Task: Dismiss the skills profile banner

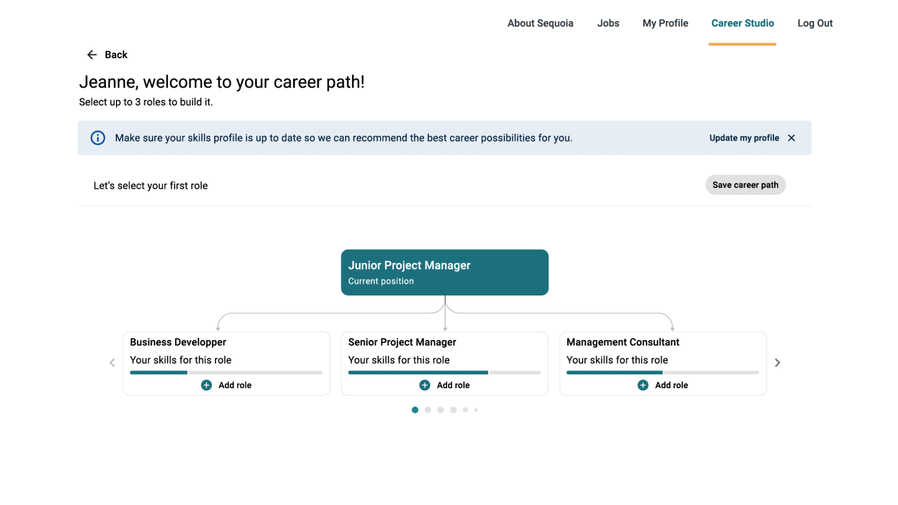Action: point(791,138)
